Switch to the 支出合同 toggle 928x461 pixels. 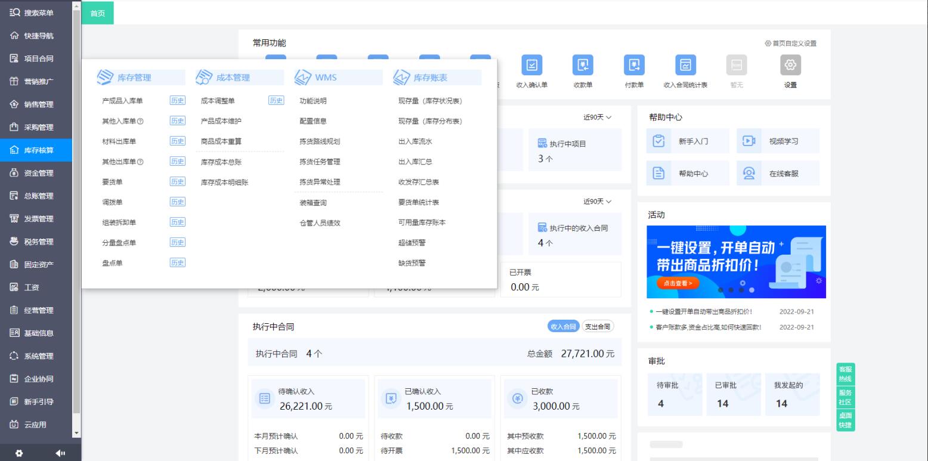coord(598,326)
